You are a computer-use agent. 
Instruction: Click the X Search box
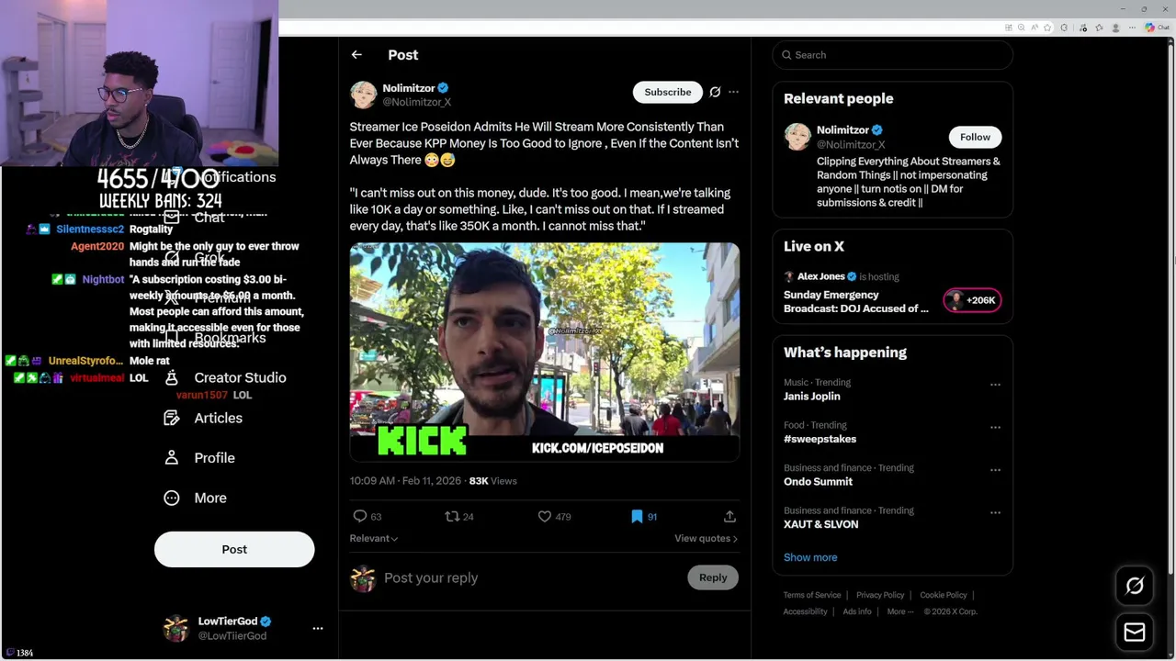pos(892,55)
